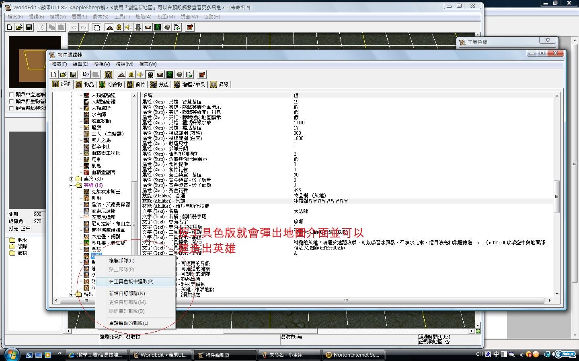This screenshot has width=579, height=361.
Task: Click Copy object icon in Object Editor toolbar
Action: pos(86,75)
